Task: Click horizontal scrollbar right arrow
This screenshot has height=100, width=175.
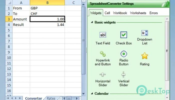Action: point(77,98)
